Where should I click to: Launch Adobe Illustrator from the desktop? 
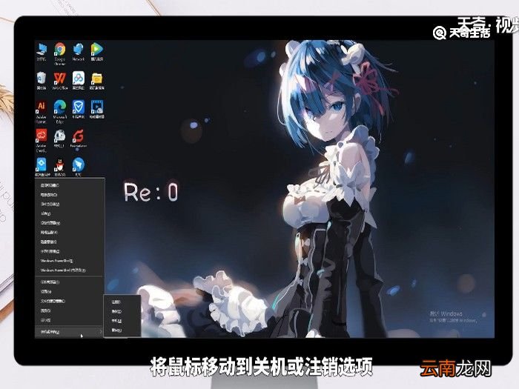(x=42, y=112)
